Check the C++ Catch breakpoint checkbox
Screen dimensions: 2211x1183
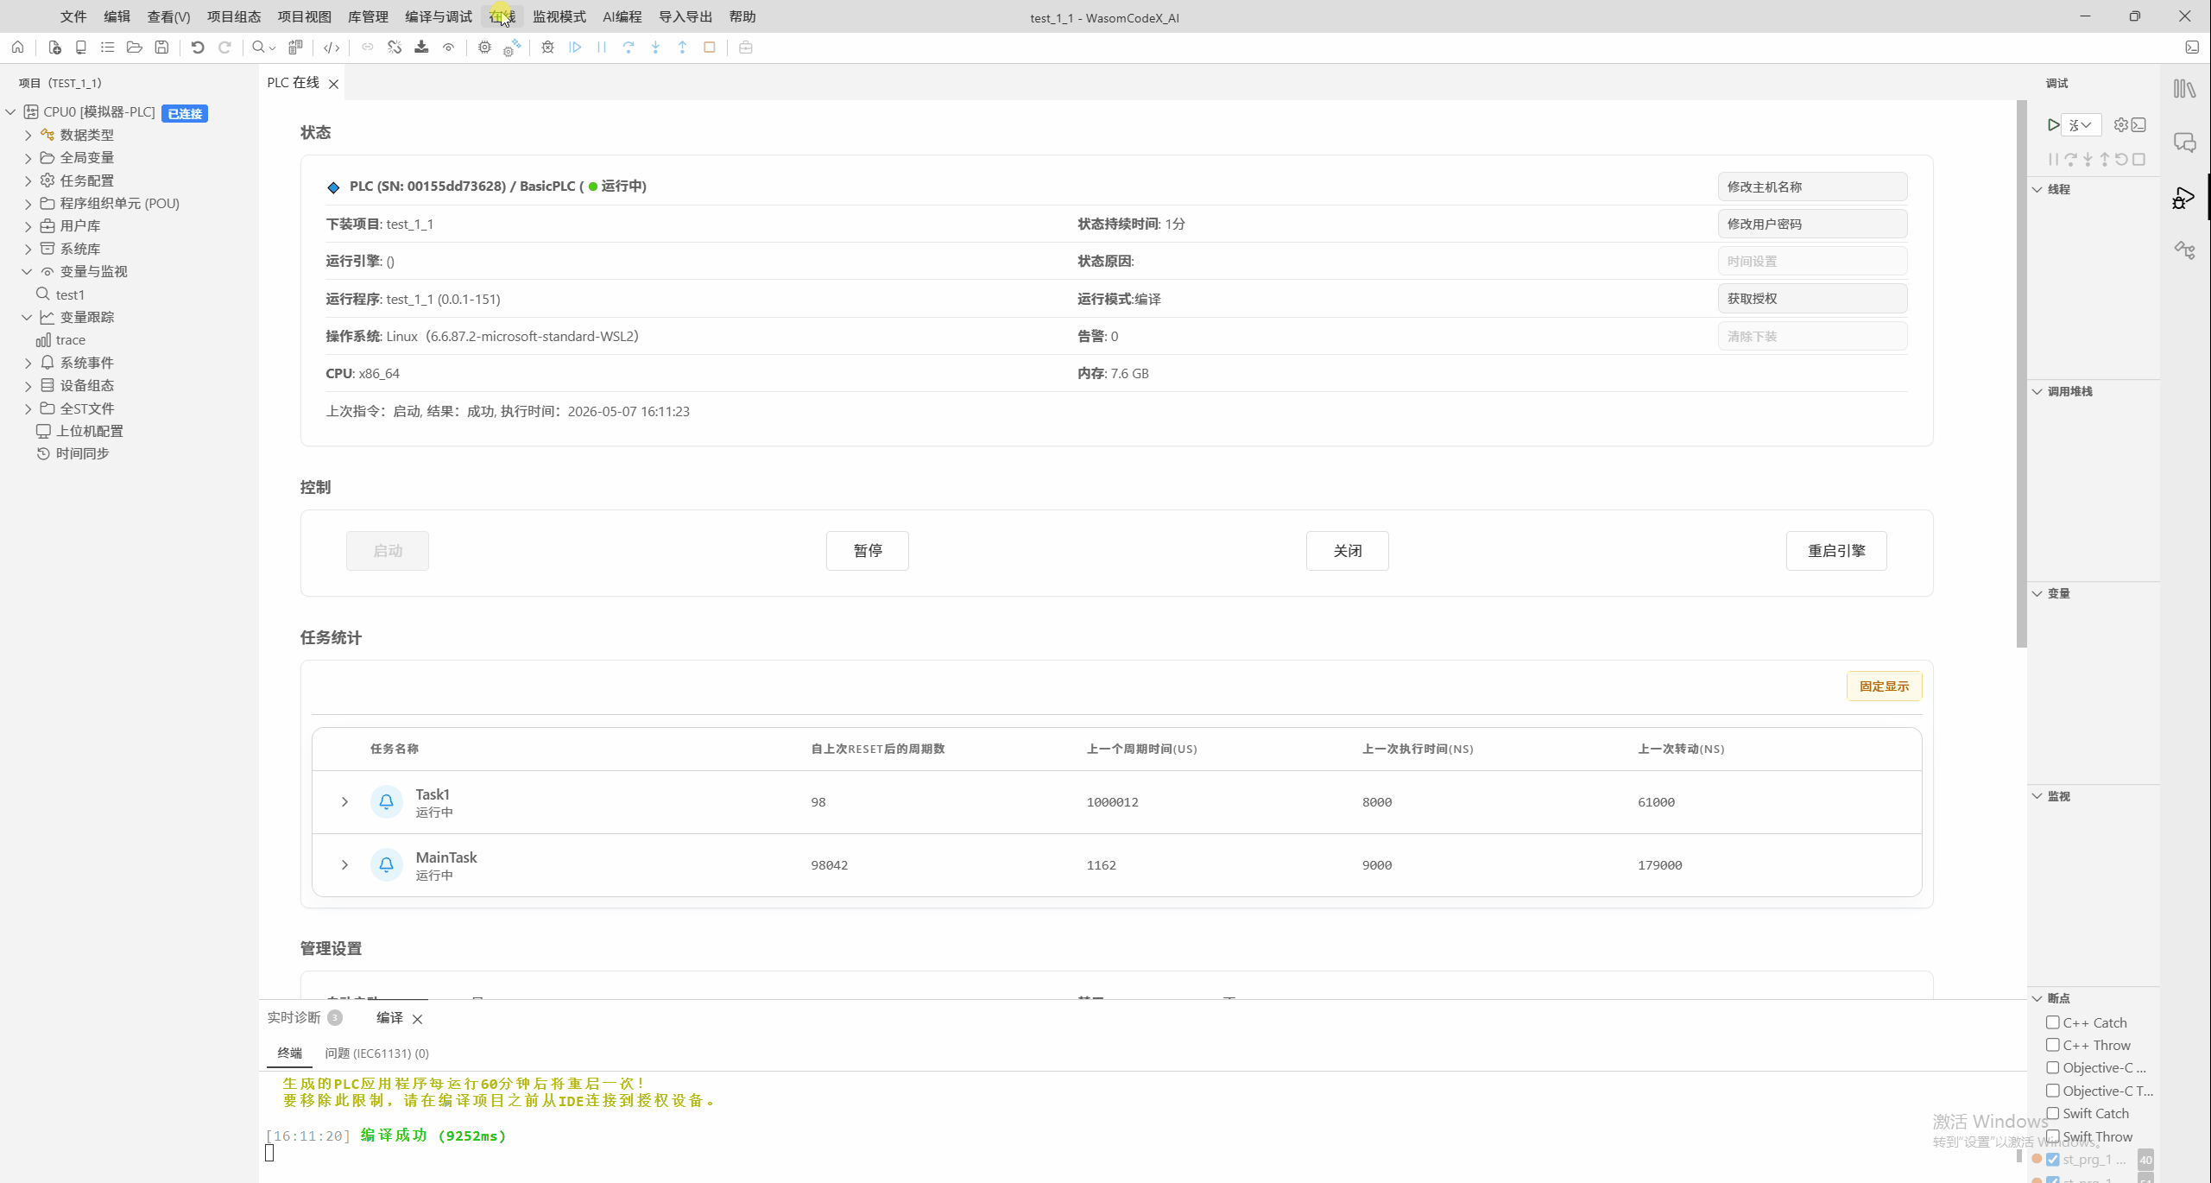point(2053,1022)
